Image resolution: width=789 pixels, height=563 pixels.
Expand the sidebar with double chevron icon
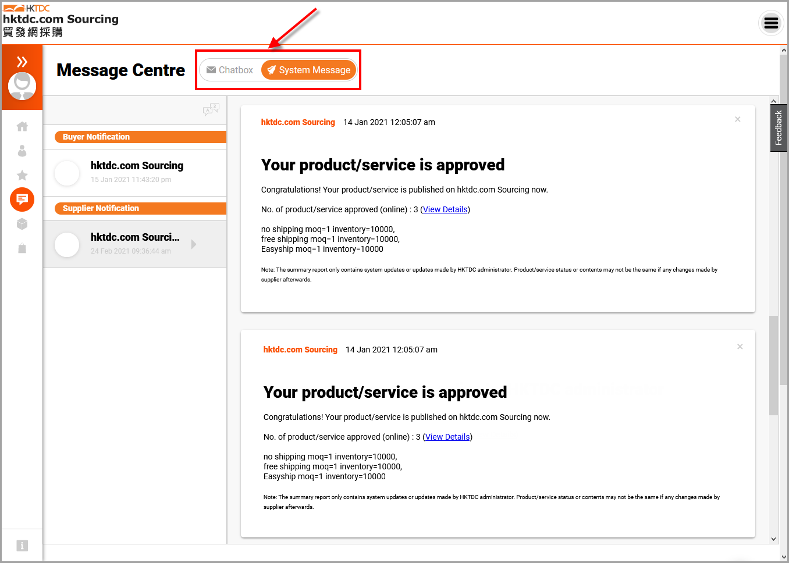click(x=22, y=62)
